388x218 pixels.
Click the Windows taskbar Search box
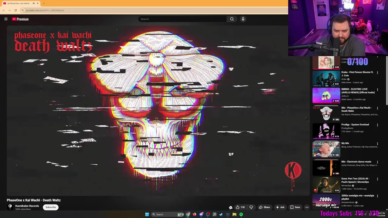[168, 214]
